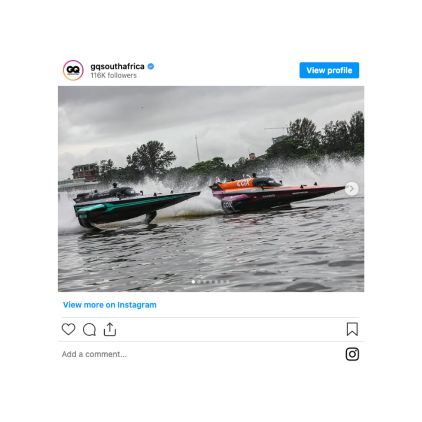Image resolution: width=422 pixels, height=422 pixels.
Task: Share the post with the upload arrow icon
Action: [110, 329]
